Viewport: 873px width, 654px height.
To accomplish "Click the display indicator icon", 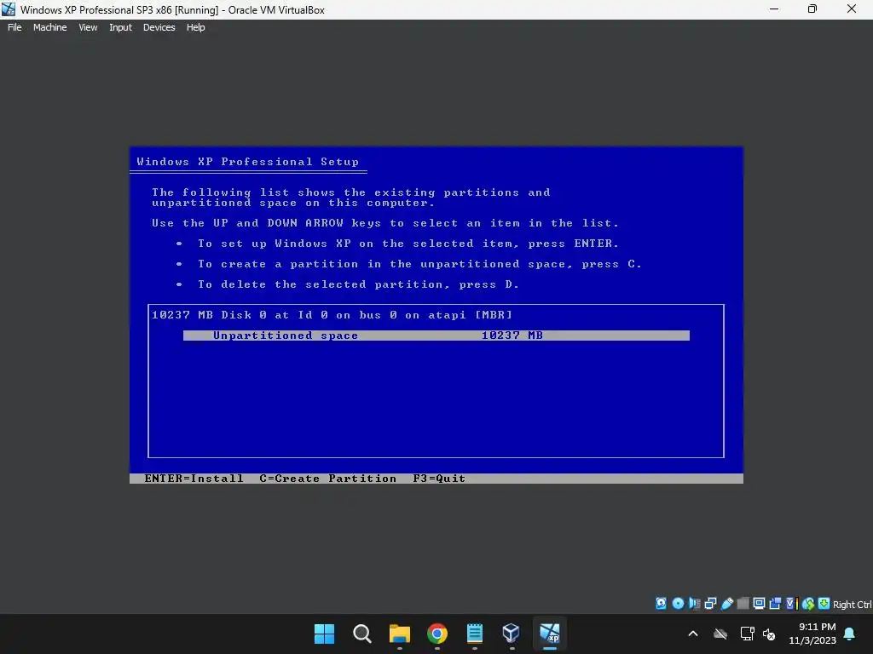I will pos(759,604).
